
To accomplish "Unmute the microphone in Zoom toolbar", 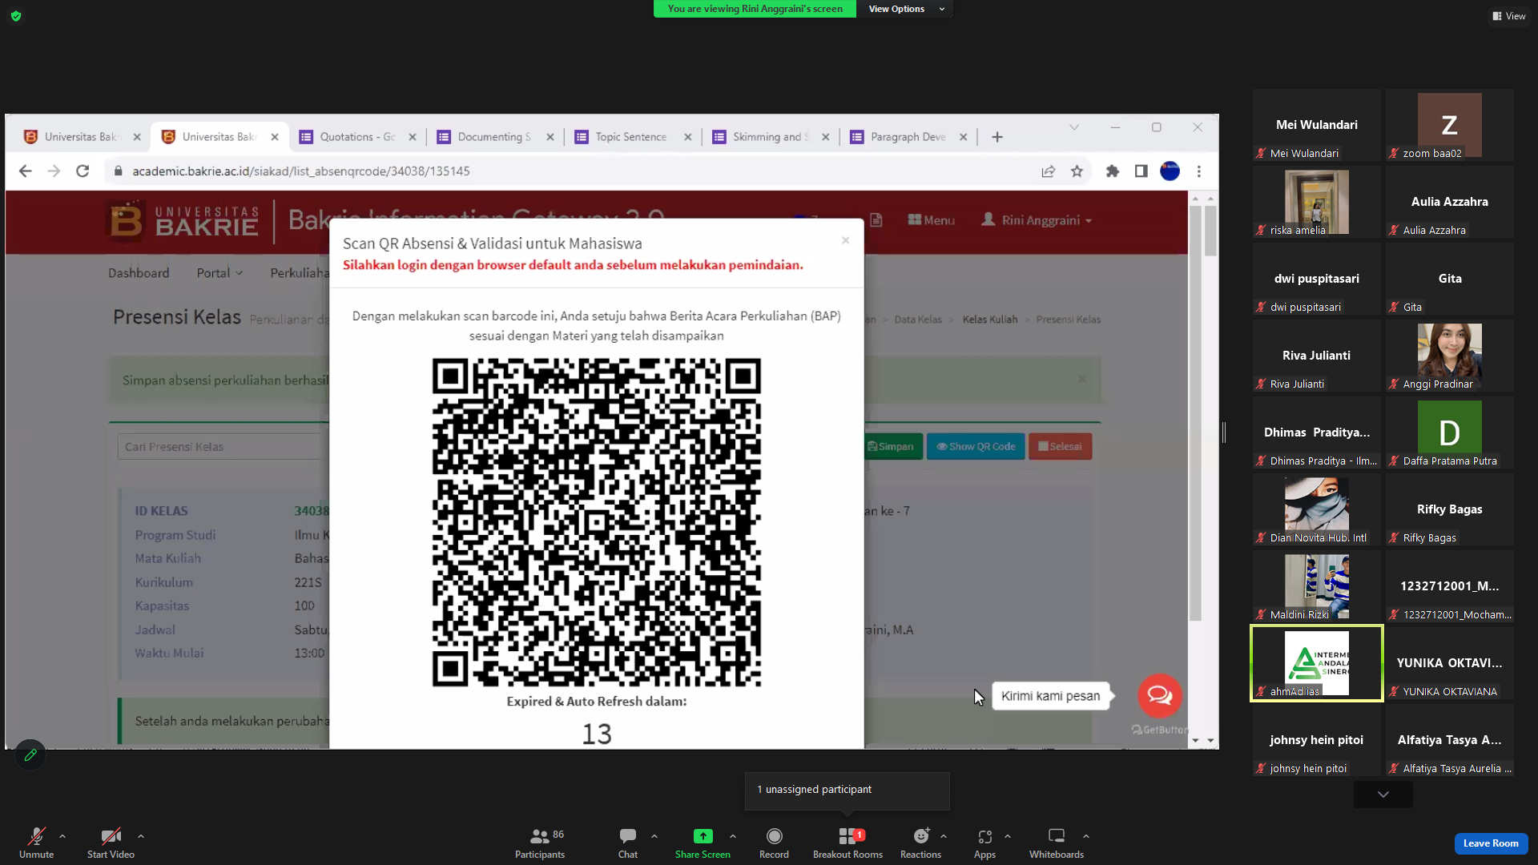I will pyautogui.click(x=36, y=843).
